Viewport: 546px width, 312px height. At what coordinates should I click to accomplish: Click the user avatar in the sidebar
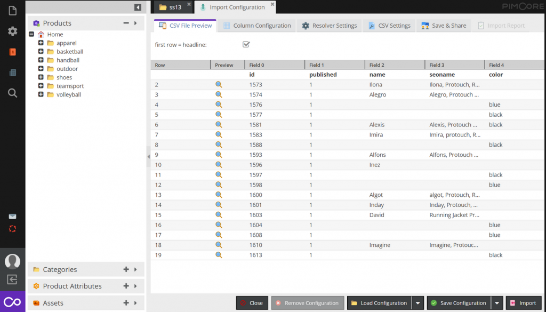(12, 261)
